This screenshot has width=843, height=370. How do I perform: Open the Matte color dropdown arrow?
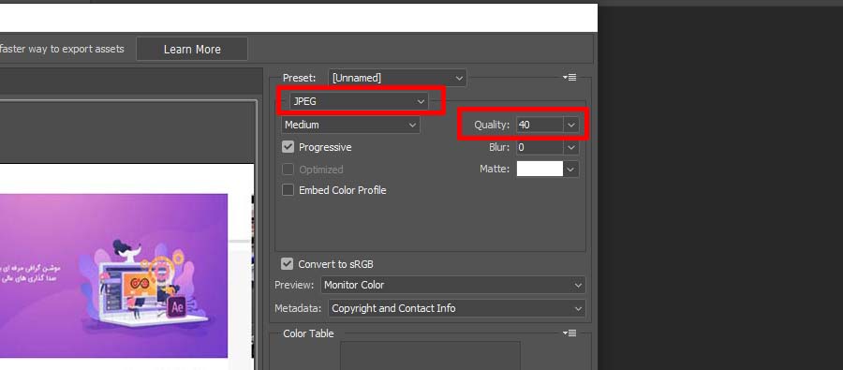[571, 169]
